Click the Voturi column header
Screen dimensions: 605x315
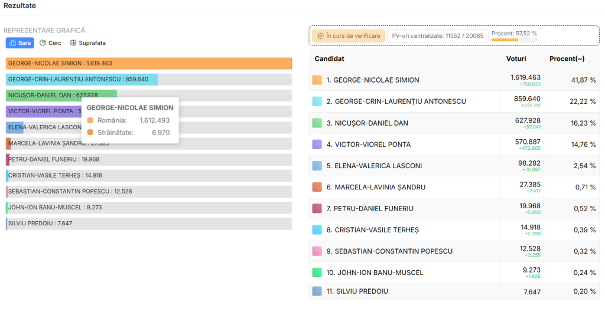coord(516,59)
